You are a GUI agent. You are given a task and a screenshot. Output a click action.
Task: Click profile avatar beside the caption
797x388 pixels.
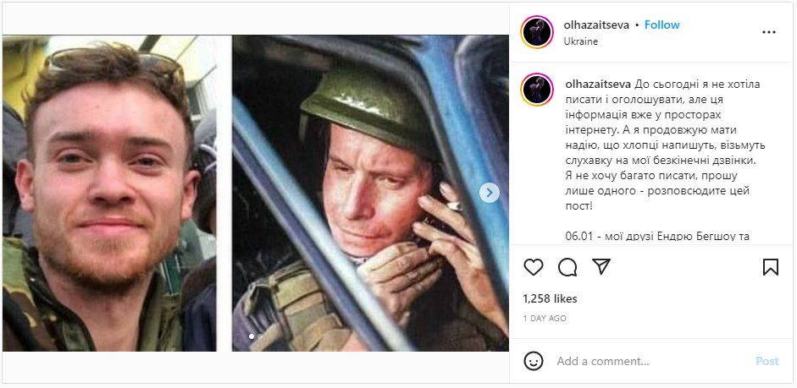[537, 89]
